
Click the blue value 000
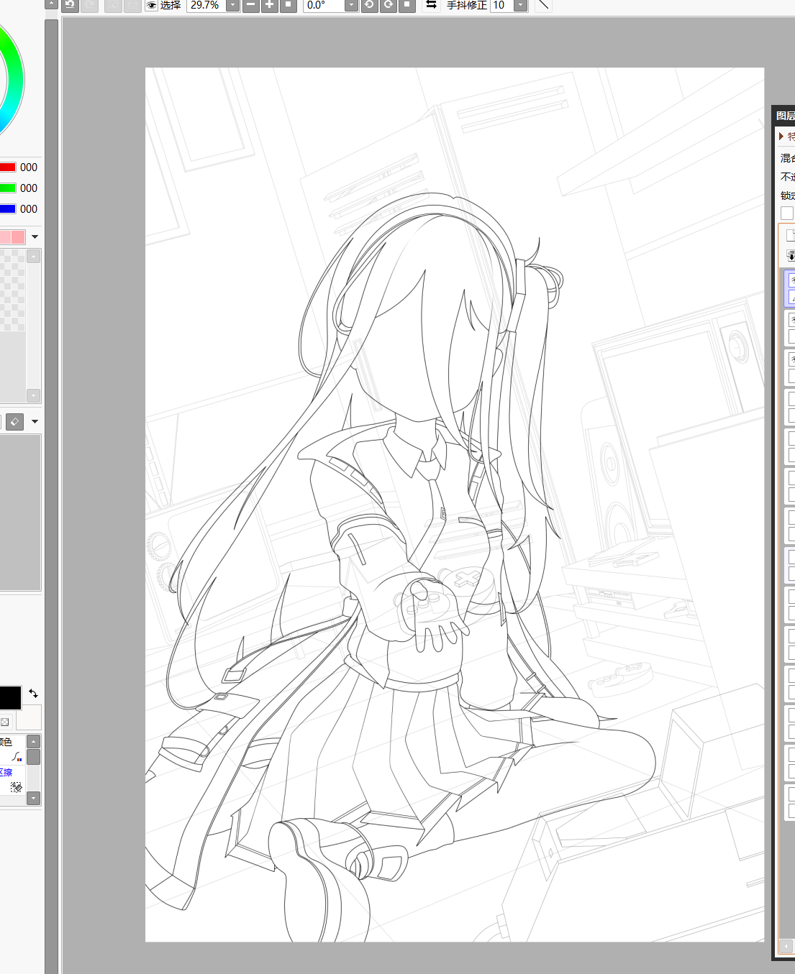coord(29,208)
